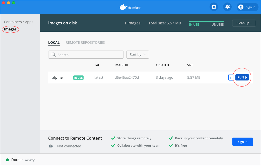
Task: Open the three-dot menu for alpine image
Action: click(x=231, y=77)
